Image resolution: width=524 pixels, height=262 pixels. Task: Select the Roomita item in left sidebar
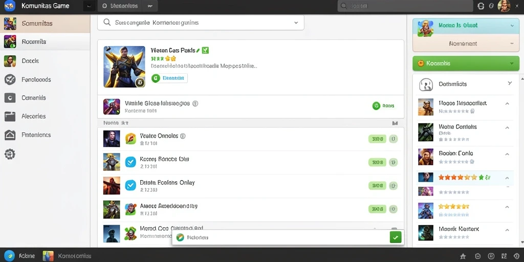45,42
